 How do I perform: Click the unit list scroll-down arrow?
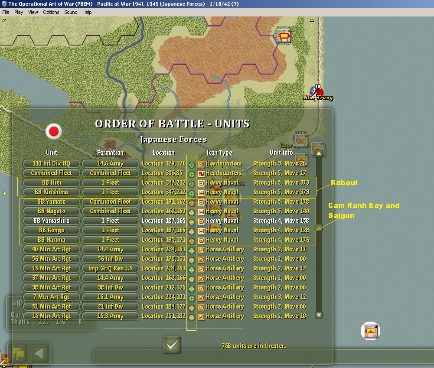coord(319,315)
